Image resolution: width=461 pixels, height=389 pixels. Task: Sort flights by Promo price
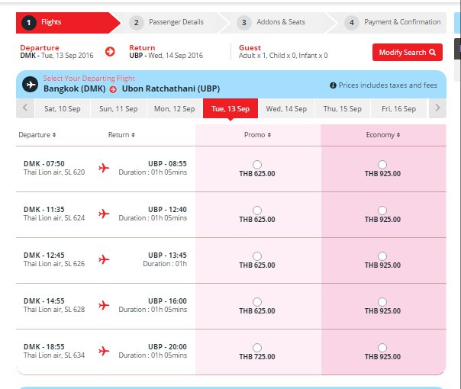(257, 135)
